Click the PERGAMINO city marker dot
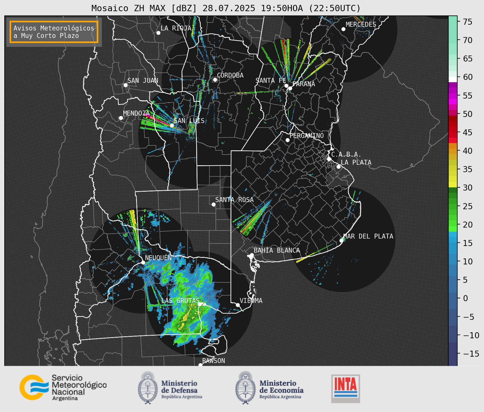This screenshot has width=484, height=412. coord(287,140)
